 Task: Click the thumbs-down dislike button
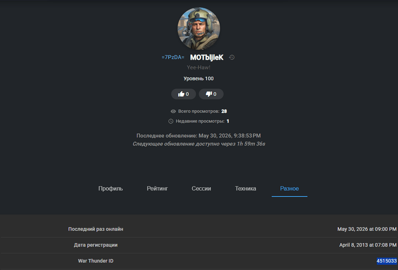click(211, 94)
